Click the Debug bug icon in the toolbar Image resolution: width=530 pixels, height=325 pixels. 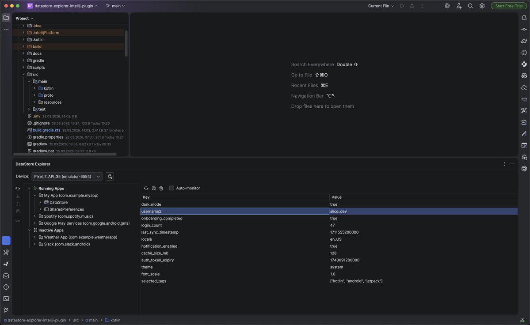(x=412, y=6)
